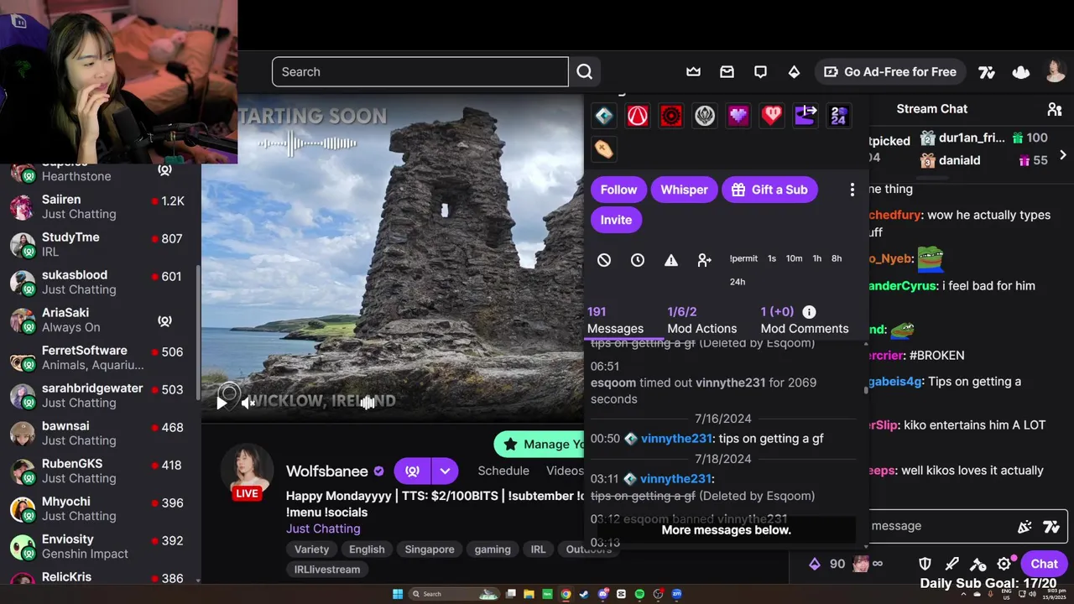Open the Videos tab

(x=565, y=471)
